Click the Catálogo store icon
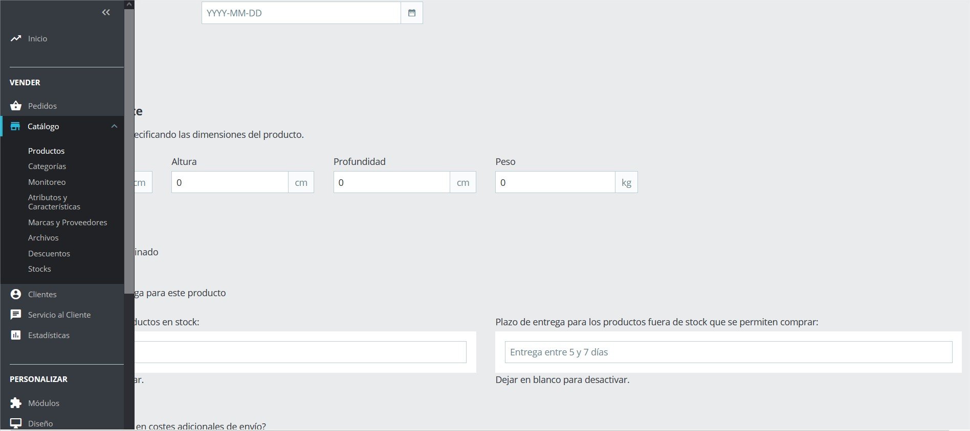Viewport: 970px width, 431px height. pos(15,126)
